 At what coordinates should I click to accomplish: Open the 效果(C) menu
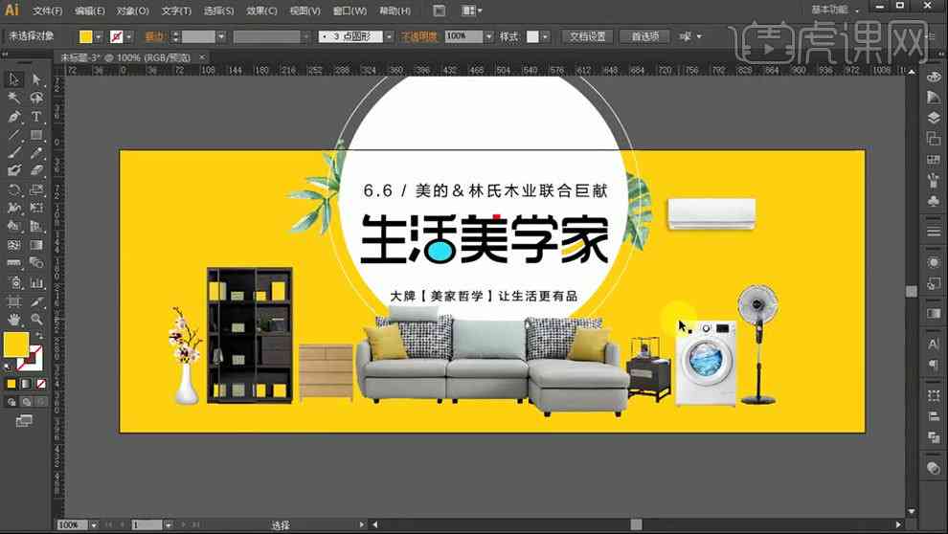[x=261, y=11]
